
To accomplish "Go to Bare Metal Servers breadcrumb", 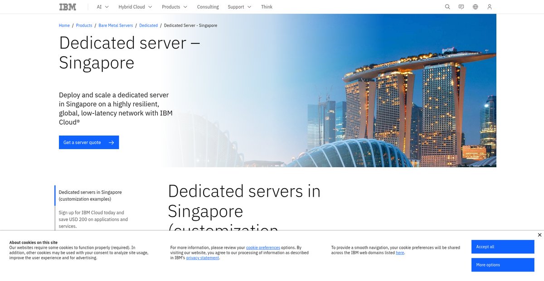I will point(116,25).
